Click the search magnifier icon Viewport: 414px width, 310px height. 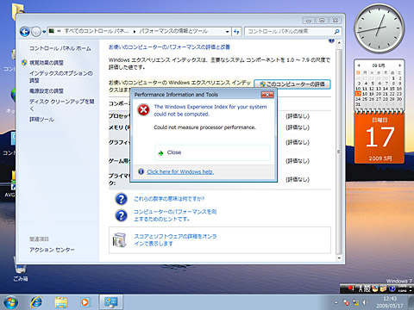pyautogui.click(x=337, y=31)
